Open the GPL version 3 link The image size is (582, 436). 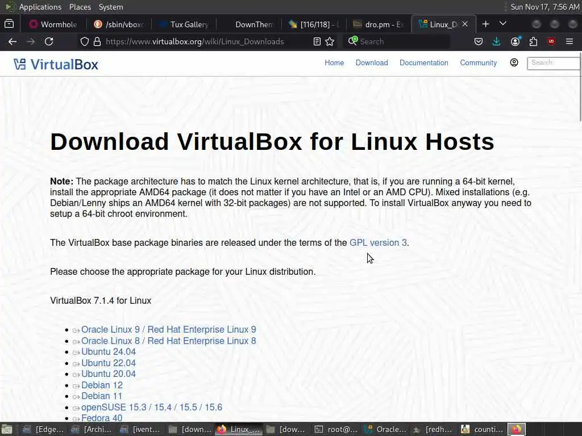point(378,242)
